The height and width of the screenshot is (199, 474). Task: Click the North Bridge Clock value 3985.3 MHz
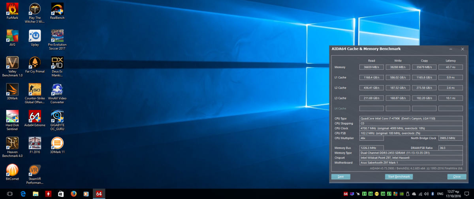450,138
